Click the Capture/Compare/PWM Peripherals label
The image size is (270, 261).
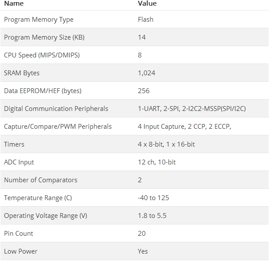pos(58,127)
